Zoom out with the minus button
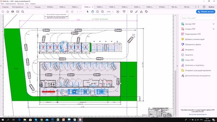This screenshot has width=217, height=122. click(98, 12)
